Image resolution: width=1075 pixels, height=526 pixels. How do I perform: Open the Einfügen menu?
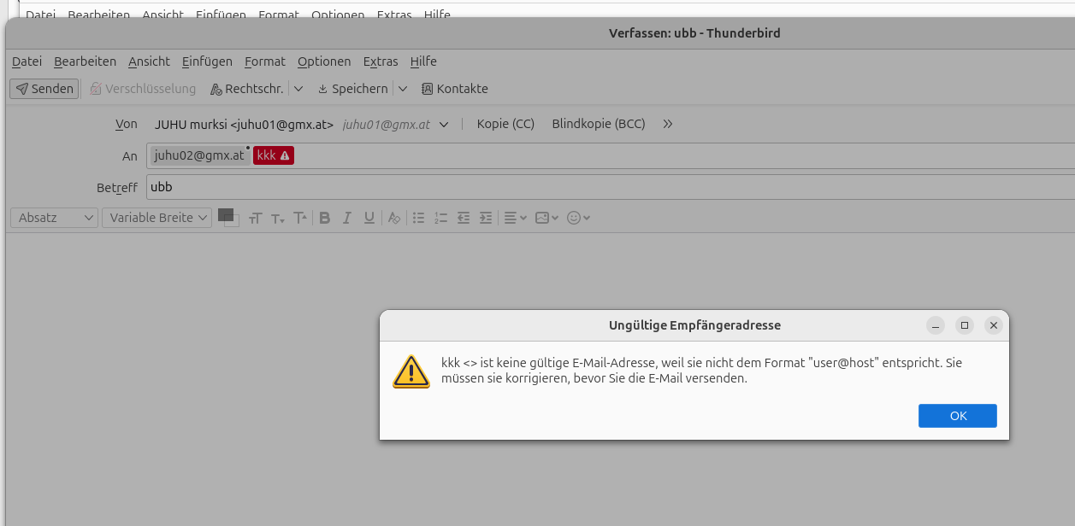click(x=207, y=61)
